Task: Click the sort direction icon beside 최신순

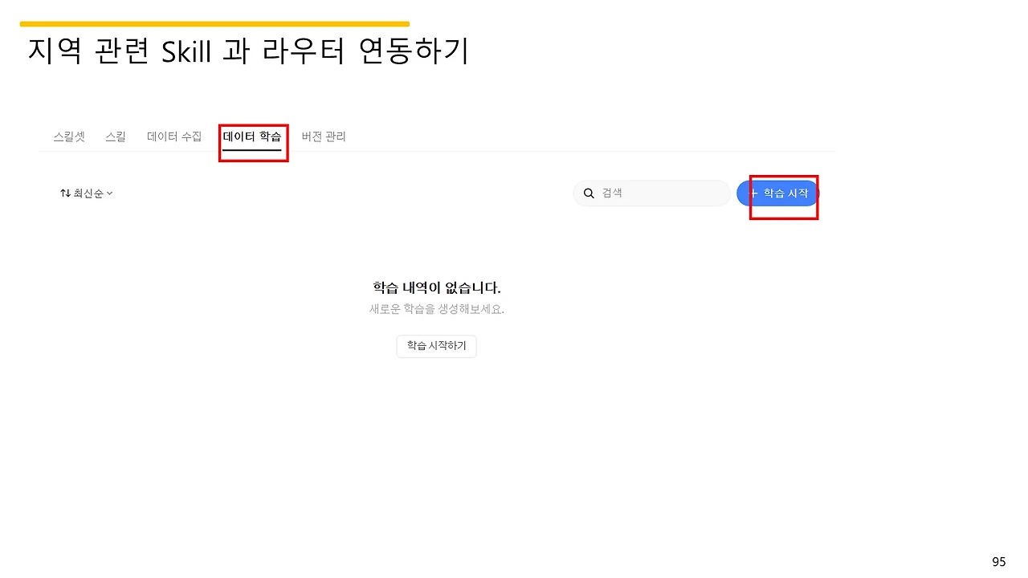Action: [65, 193]
